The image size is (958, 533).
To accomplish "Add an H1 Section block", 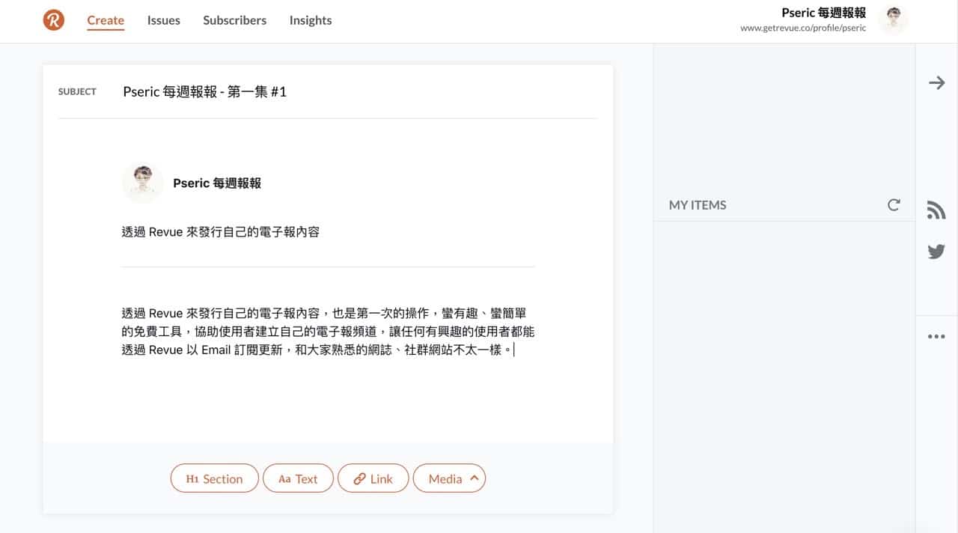I will (x=214, y=479).
